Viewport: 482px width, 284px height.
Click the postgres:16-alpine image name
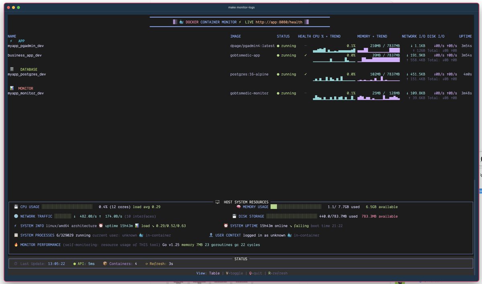tap(249, 74)
